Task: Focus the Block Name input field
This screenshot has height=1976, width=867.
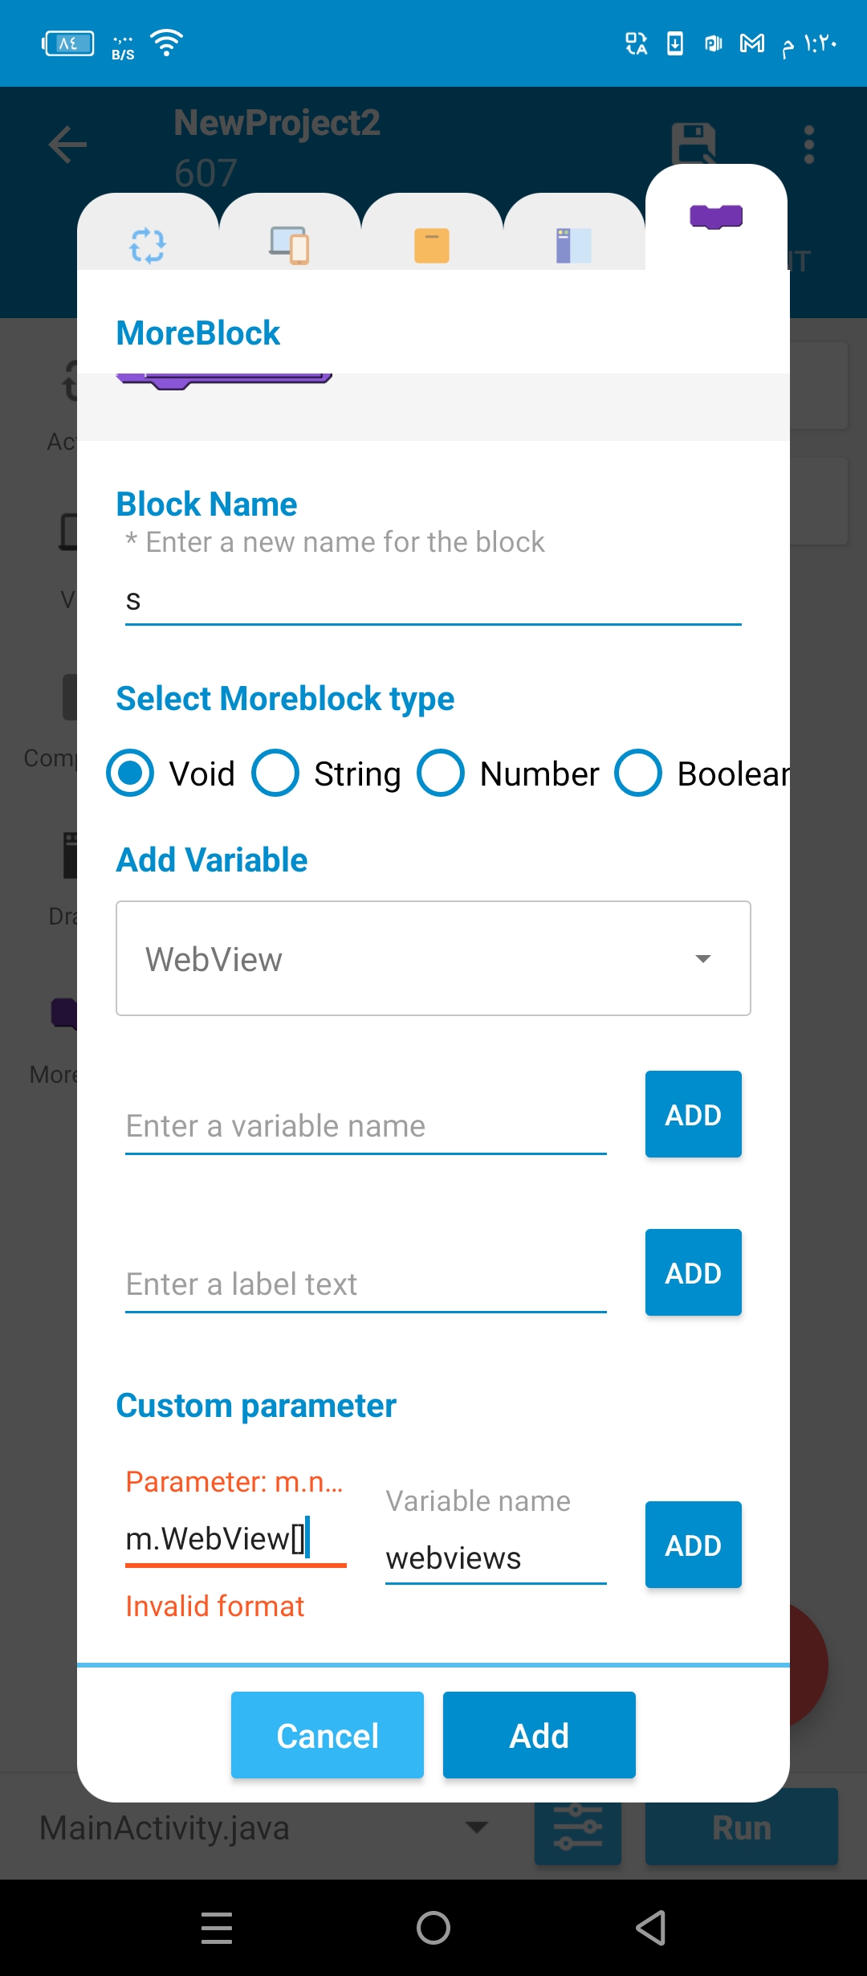Action: click(x=433, y=600)
